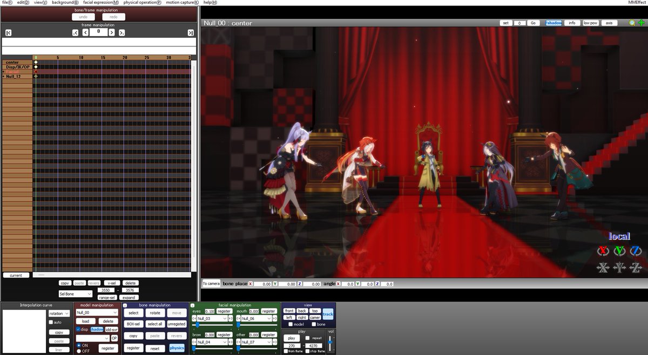Image resolution: width=648 pixels, height=355 pixels.
Task: Open the Null_07 other morph dropdown
Action: 257,342
